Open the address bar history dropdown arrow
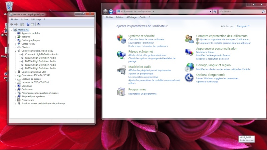Image resolution: width=267 pixels, height=150 pixels. pyautogui.click(x=210, y=12)
